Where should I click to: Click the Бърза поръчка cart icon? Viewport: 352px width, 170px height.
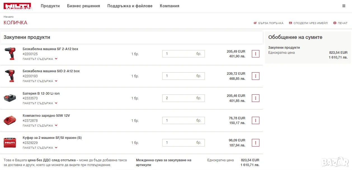pyautogui.click(x=255, y=23)
